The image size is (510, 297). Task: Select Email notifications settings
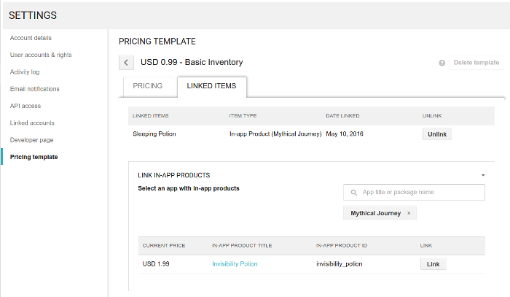tap(34, 89)
